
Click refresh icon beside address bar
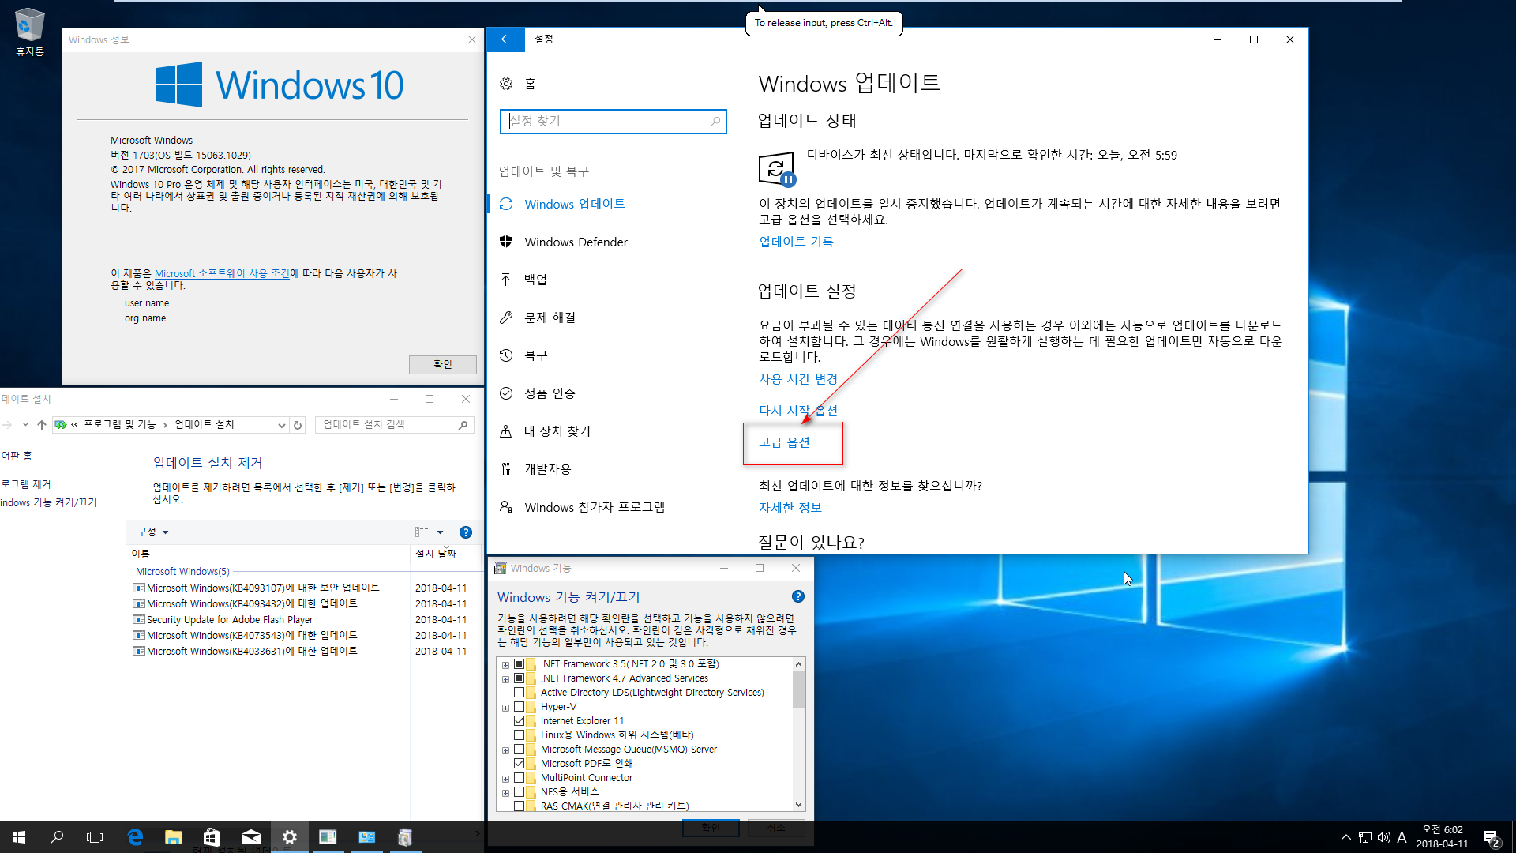[298, 425]
